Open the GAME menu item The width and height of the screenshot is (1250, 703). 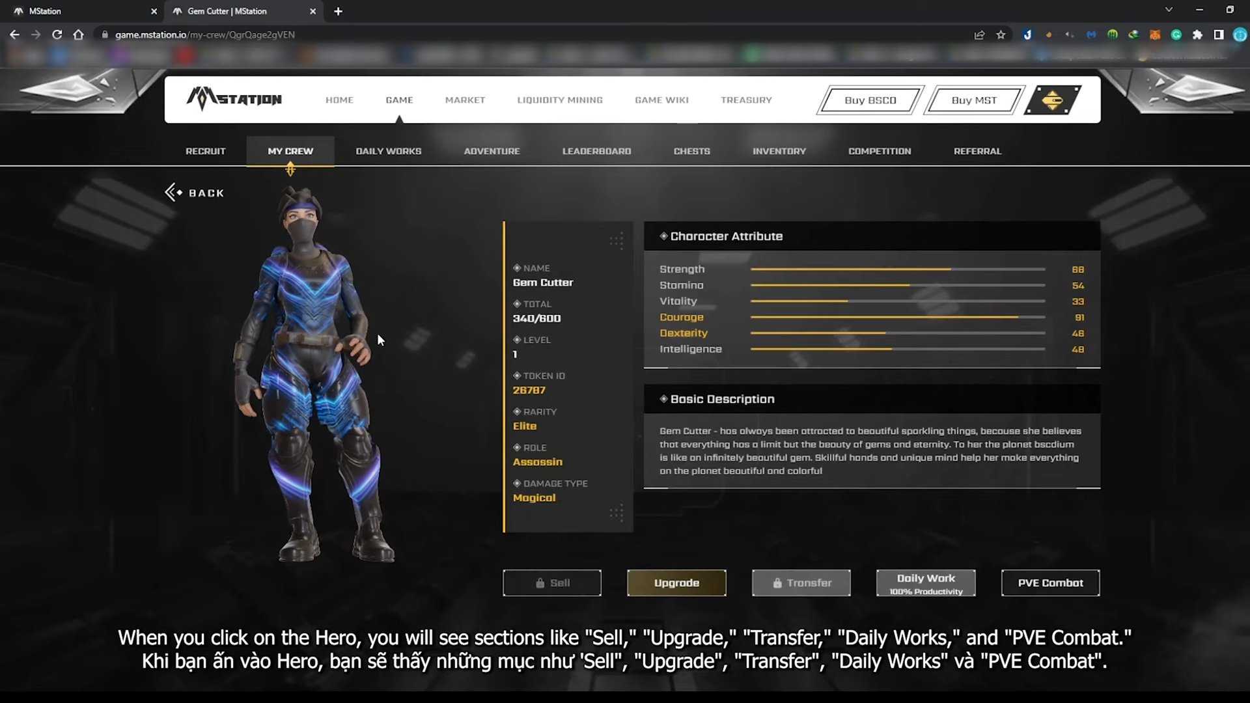point(399,100)
